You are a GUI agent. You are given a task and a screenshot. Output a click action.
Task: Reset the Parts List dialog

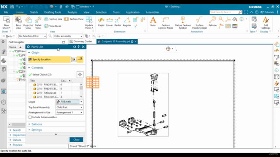(x=74, y=47)
